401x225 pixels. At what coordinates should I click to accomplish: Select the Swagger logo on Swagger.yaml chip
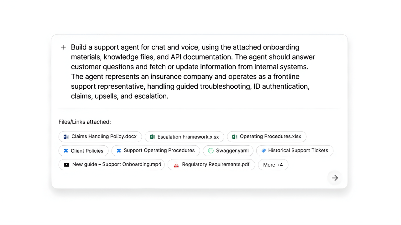211,151
